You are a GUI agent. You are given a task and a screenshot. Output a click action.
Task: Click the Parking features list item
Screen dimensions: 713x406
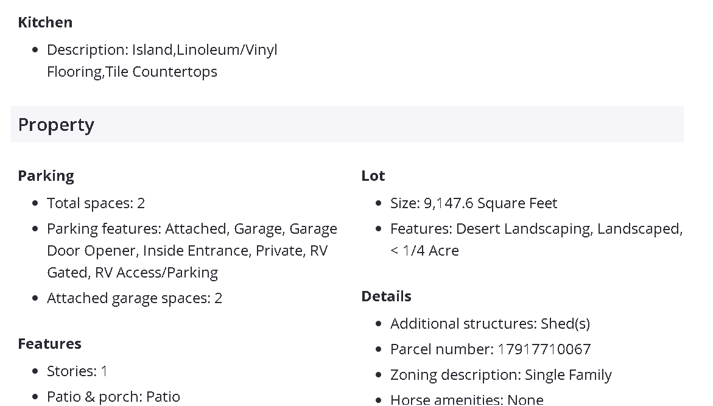pos(192,229)
